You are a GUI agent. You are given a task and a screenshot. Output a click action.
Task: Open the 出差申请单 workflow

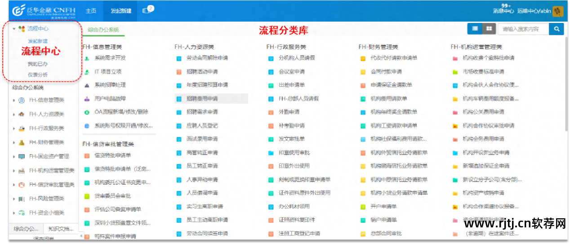(291, 85)
